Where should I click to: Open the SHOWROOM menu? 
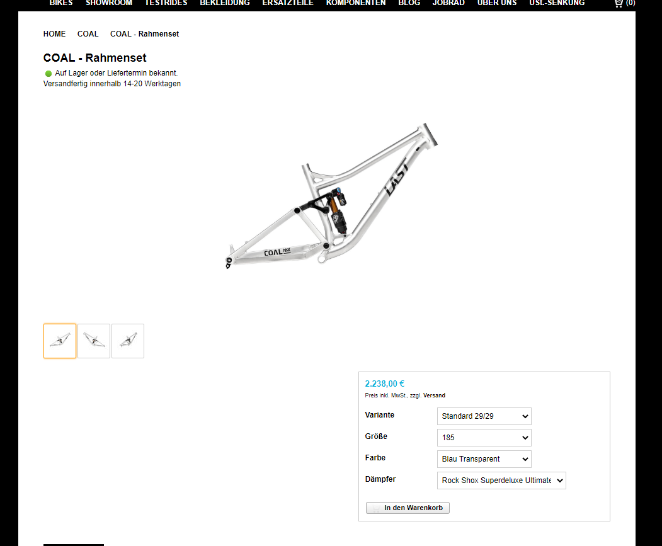pos(109,3)
